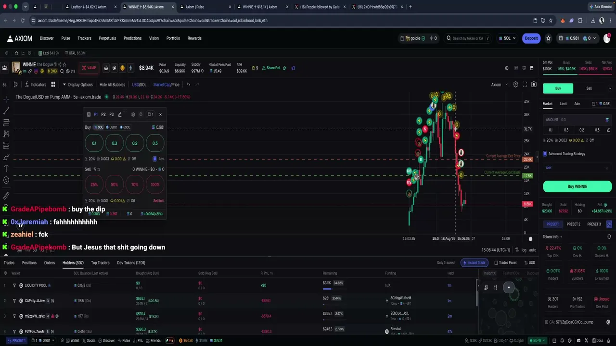Toggle the log scale on the chart
This screenshot has height=346, width=616.
point(524,250)
